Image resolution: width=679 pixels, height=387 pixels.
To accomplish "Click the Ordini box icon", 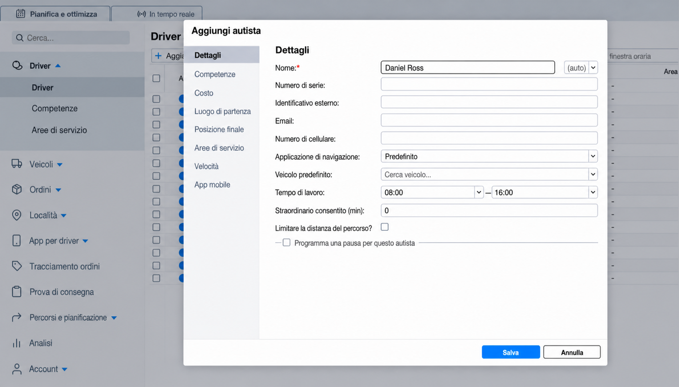I will (17, 189).
